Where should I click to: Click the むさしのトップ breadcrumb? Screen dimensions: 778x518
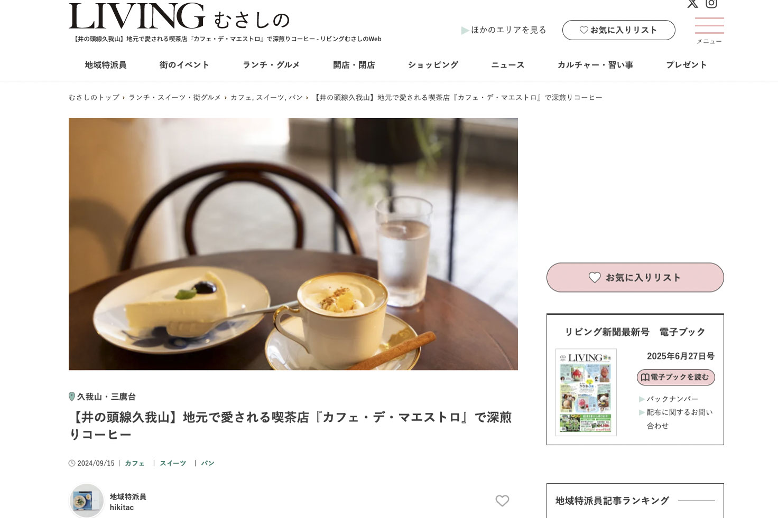tap(94, 98)
